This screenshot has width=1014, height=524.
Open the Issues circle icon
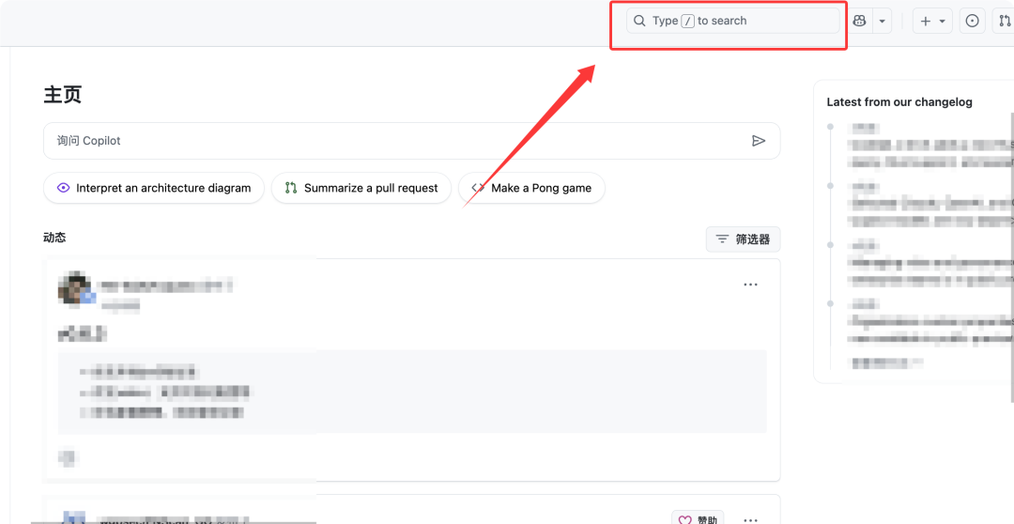(972, 21)
